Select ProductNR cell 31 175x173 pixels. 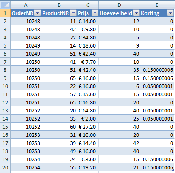pyautogui.click(x=59, y=135)
